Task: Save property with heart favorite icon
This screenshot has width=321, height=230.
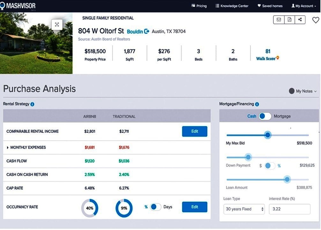Action: click(x=315, y=20)
